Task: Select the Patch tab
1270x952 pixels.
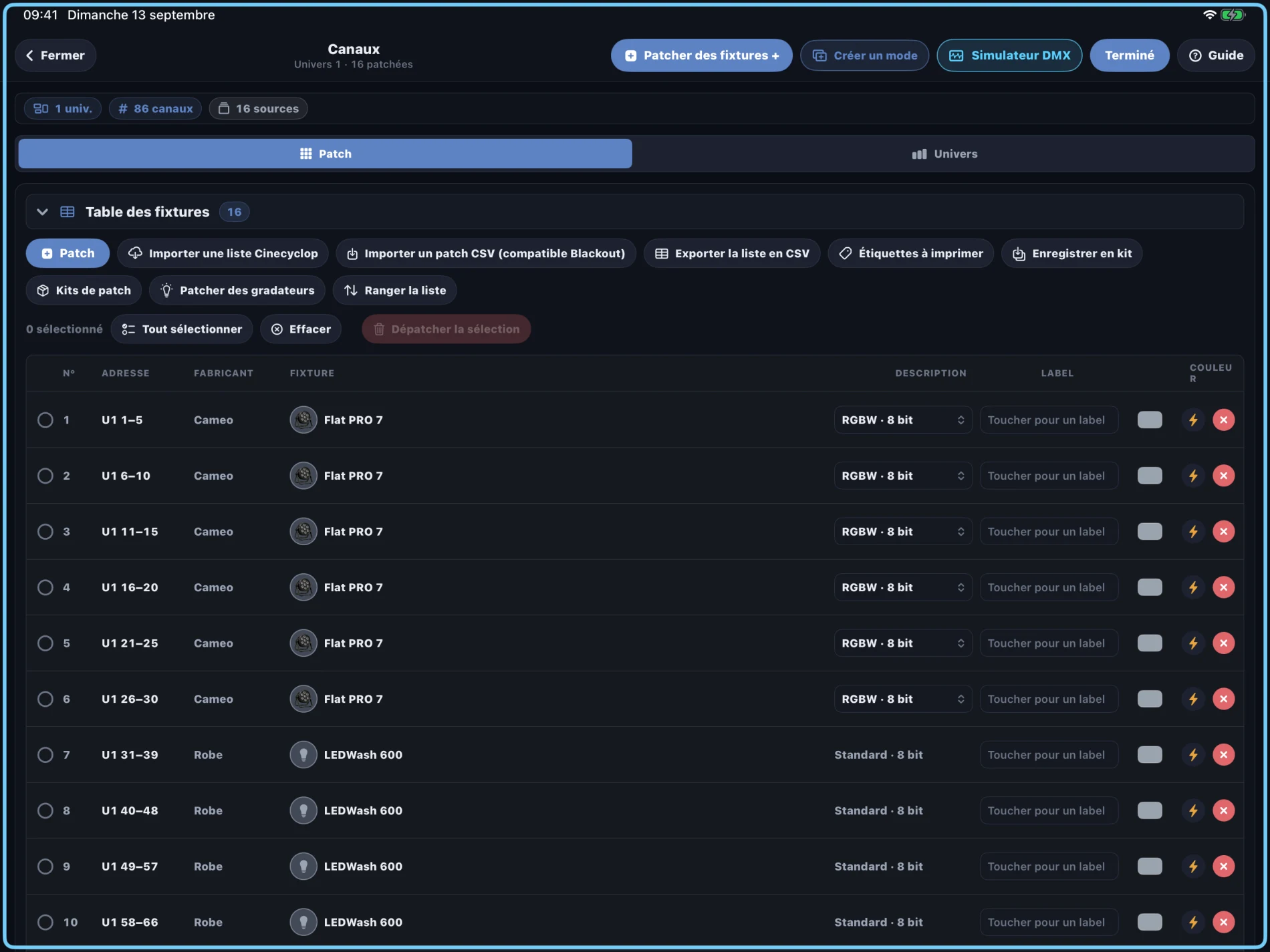Action: [325, 154]
